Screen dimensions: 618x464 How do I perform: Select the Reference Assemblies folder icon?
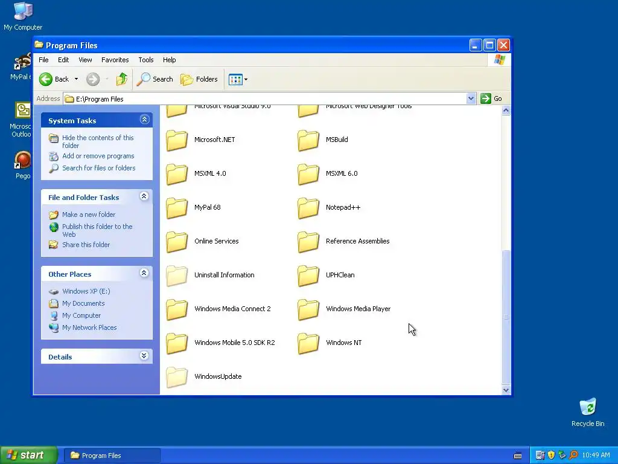308,242
